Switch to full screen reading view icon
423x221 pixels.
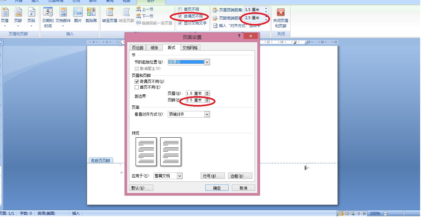347,213
